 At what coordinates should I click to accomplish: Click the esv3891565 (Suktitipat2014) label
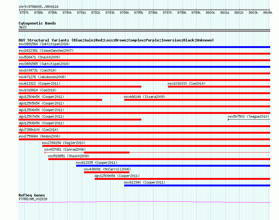tap(44, 64)
